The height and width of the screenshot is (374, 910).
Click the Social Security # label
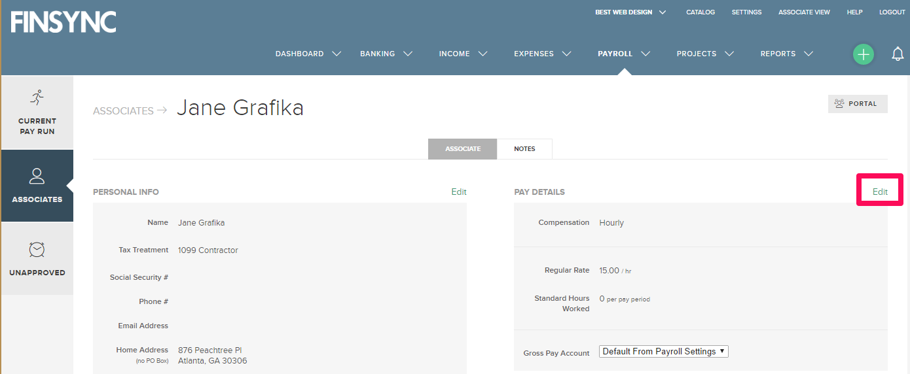[x=139, y=277]
